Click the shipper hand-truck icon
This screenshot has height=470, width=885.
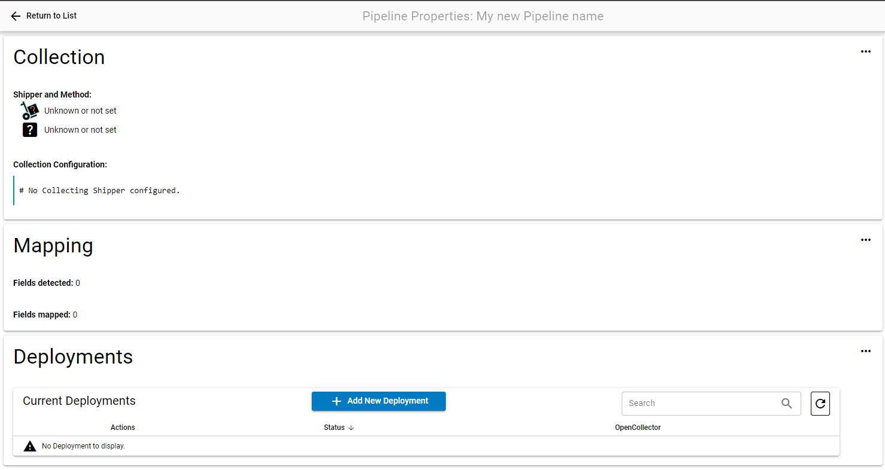tap(29, 111)
